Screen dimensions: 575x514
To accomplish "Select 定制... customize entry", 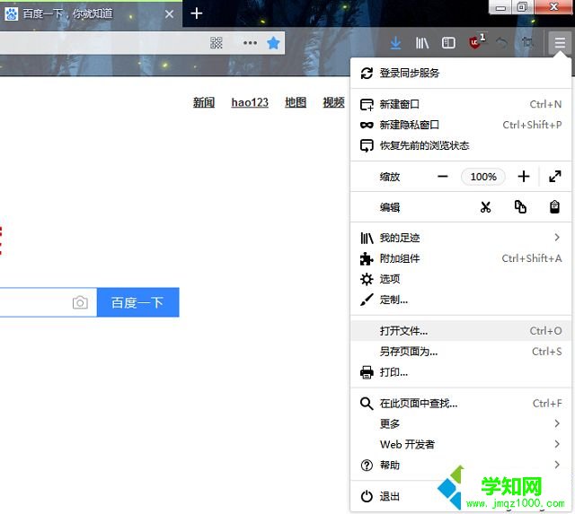I will click(461, 300).
